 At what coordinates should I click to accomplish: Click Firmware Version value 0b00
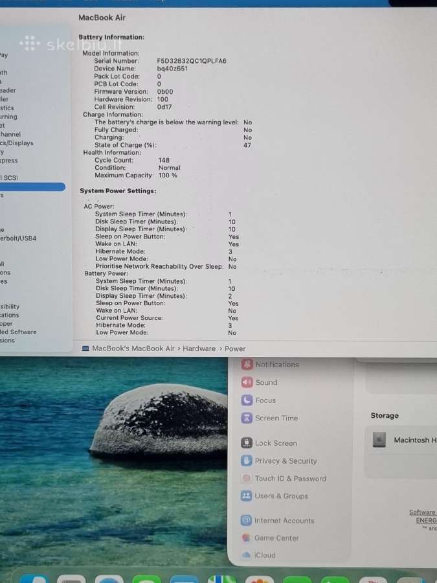pyautogui.click(x=165, y=91)
